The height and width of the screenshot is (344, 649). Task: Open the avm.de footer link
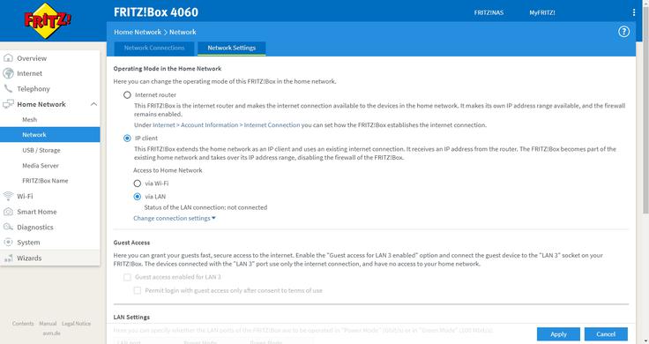click(51, 333)
